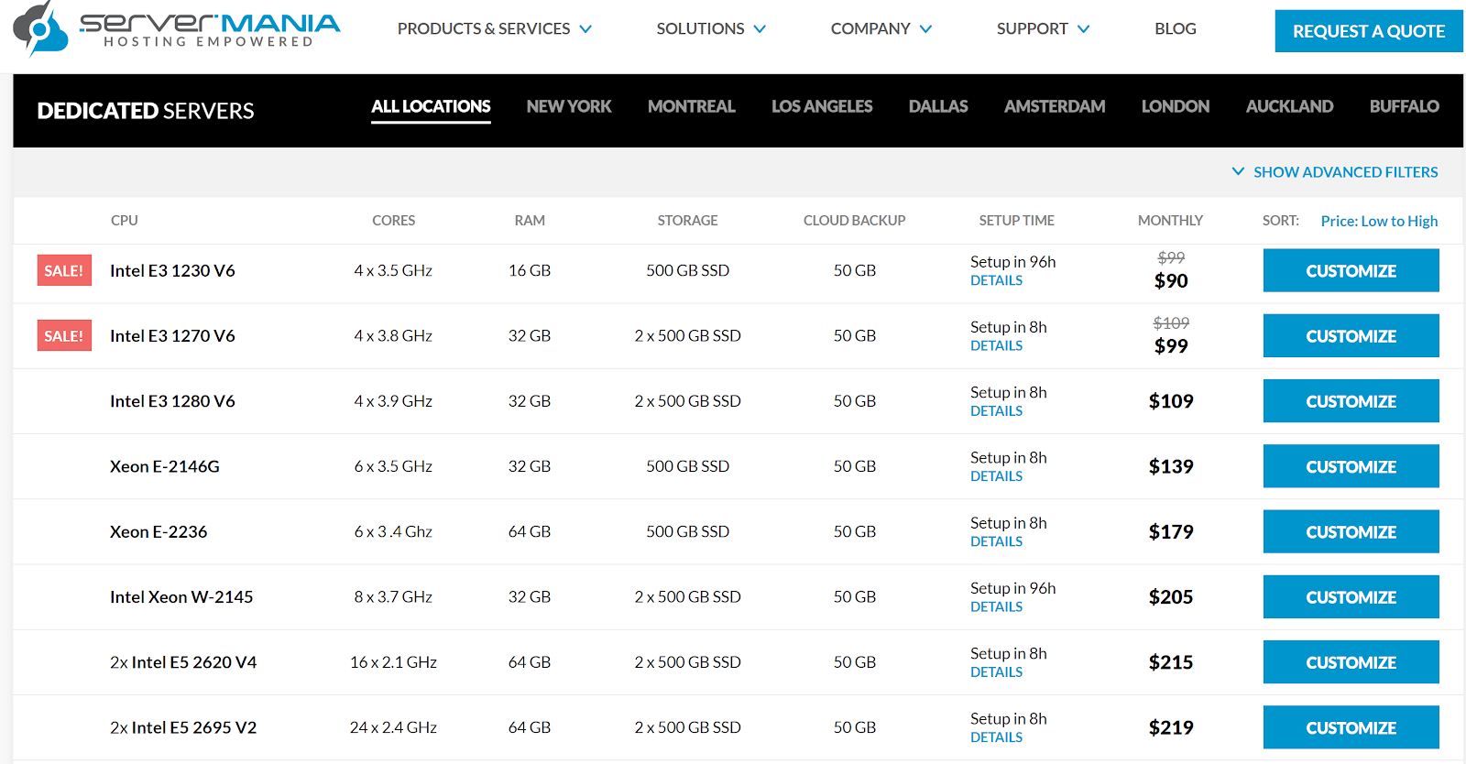This screenshot has height=764, width=1466.
Task: Click the ServerMania logo
Action: [176, 29]
